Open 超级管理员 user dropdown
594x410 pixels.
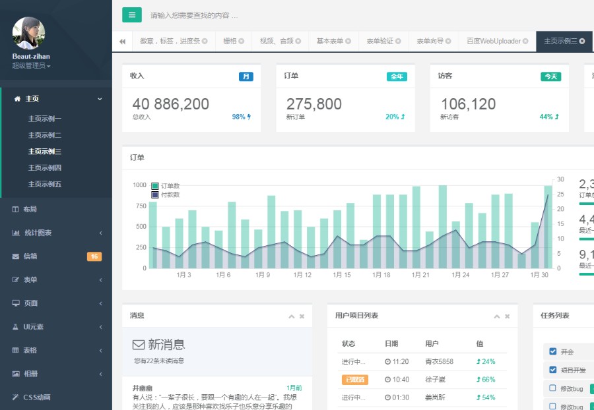(x=31, y=66)
